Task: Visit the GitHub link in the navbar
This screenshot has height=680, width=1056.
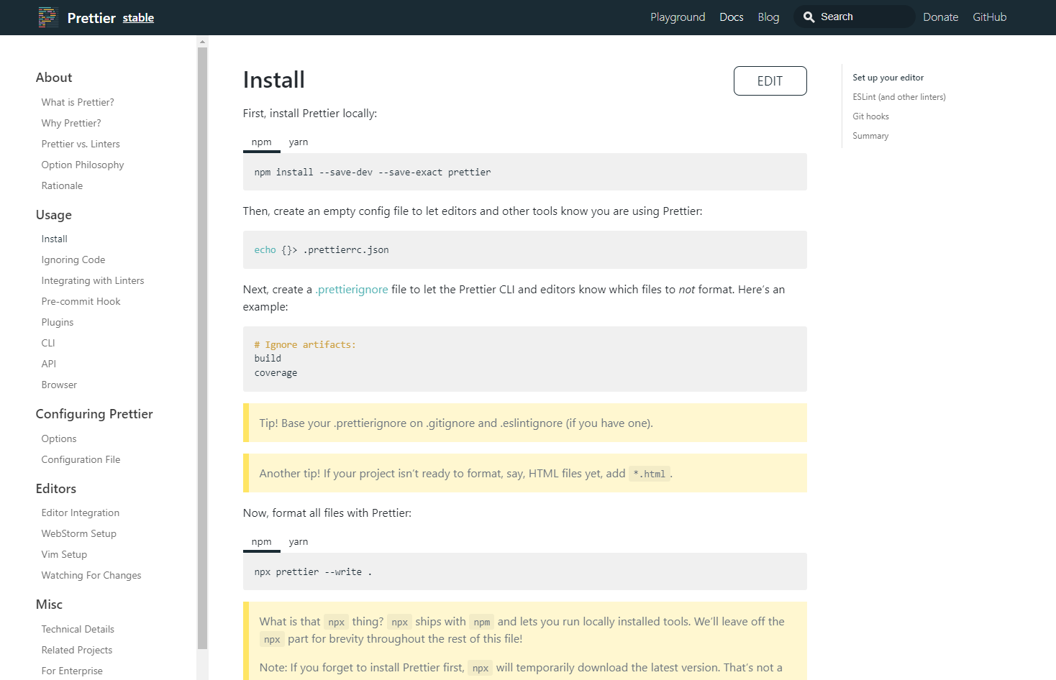Action: click(x=990, y=17)
